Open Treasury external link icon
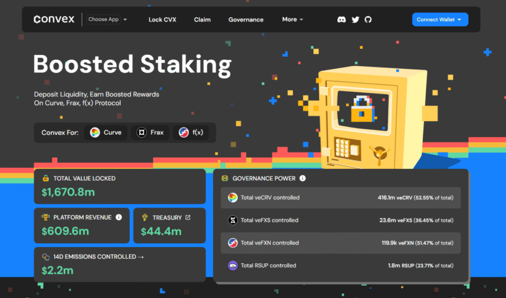This screenshot has height=298, width=506. pos(187,217)
